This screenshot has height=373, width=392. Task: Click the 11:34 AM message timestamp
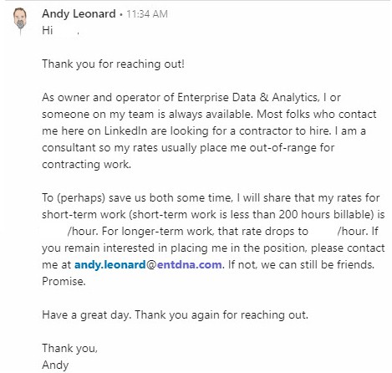pos(147,14)
